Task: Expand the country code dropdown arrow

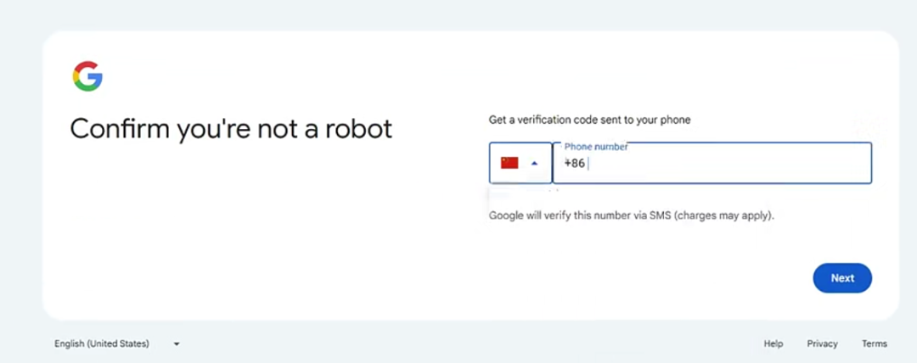Action: 535,163
